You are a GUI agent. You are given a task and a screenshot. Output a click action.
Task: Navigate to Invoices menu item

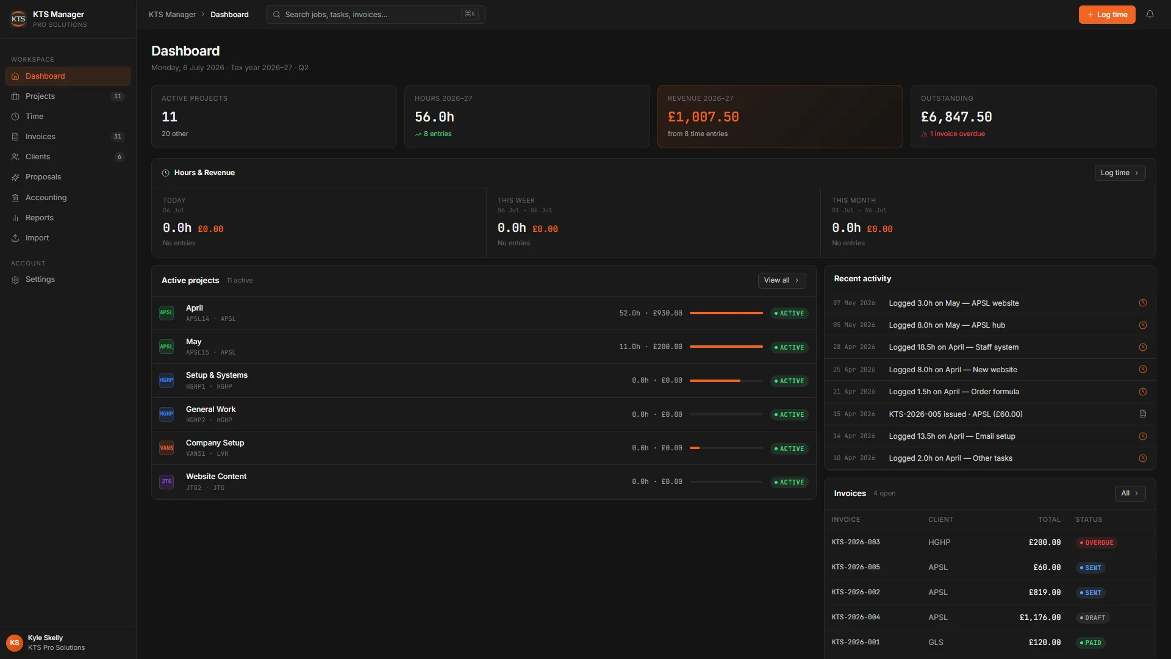pyautogui.click(x=68, y=137)
